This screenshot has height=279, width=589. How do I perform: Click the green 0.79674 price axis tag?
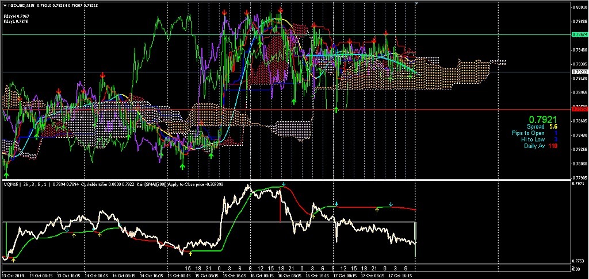tap(579, 35)
